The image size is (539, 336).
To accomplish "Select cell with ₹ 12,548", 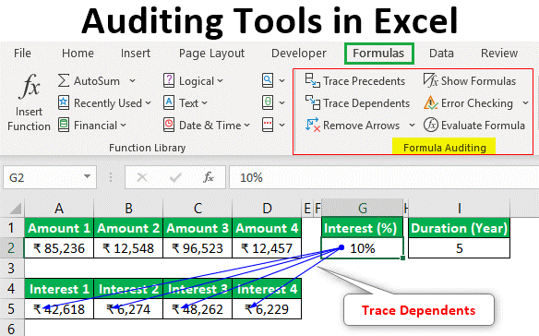I will coord(128,248).
